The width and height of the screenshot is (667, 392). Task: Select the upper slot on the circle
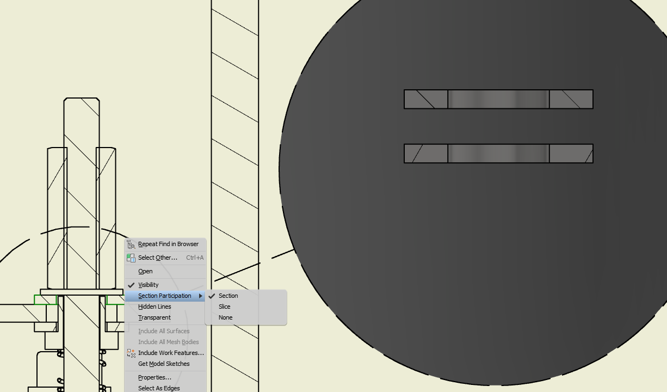click(498, 99)
